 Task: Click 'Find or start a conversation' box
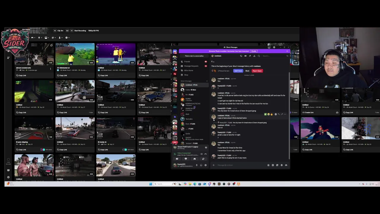click(194, 56)
